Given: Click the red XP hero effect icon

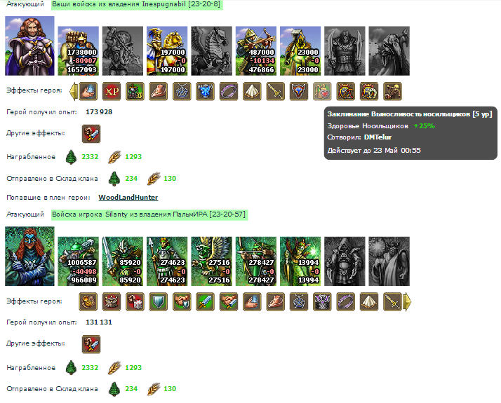Looking at the screenshot, I should 112,92.
